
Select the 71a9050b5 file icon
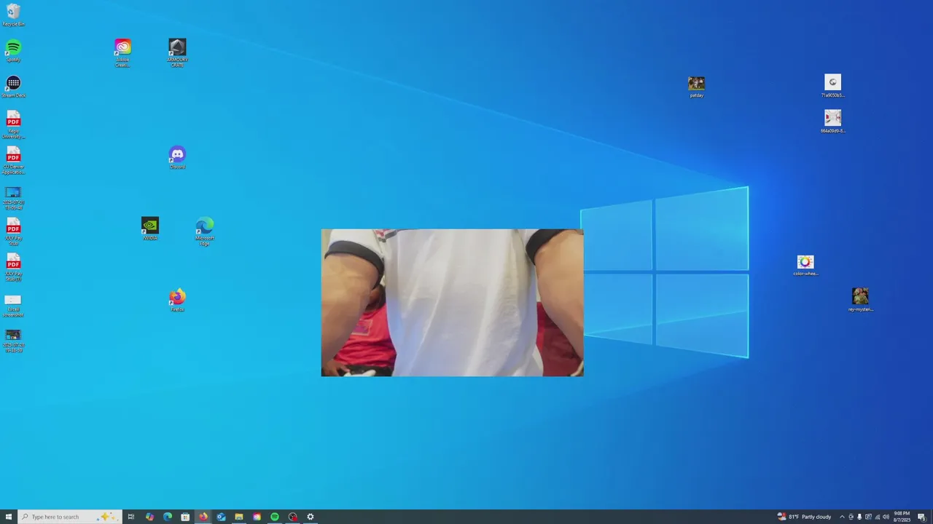click(832, 85)
